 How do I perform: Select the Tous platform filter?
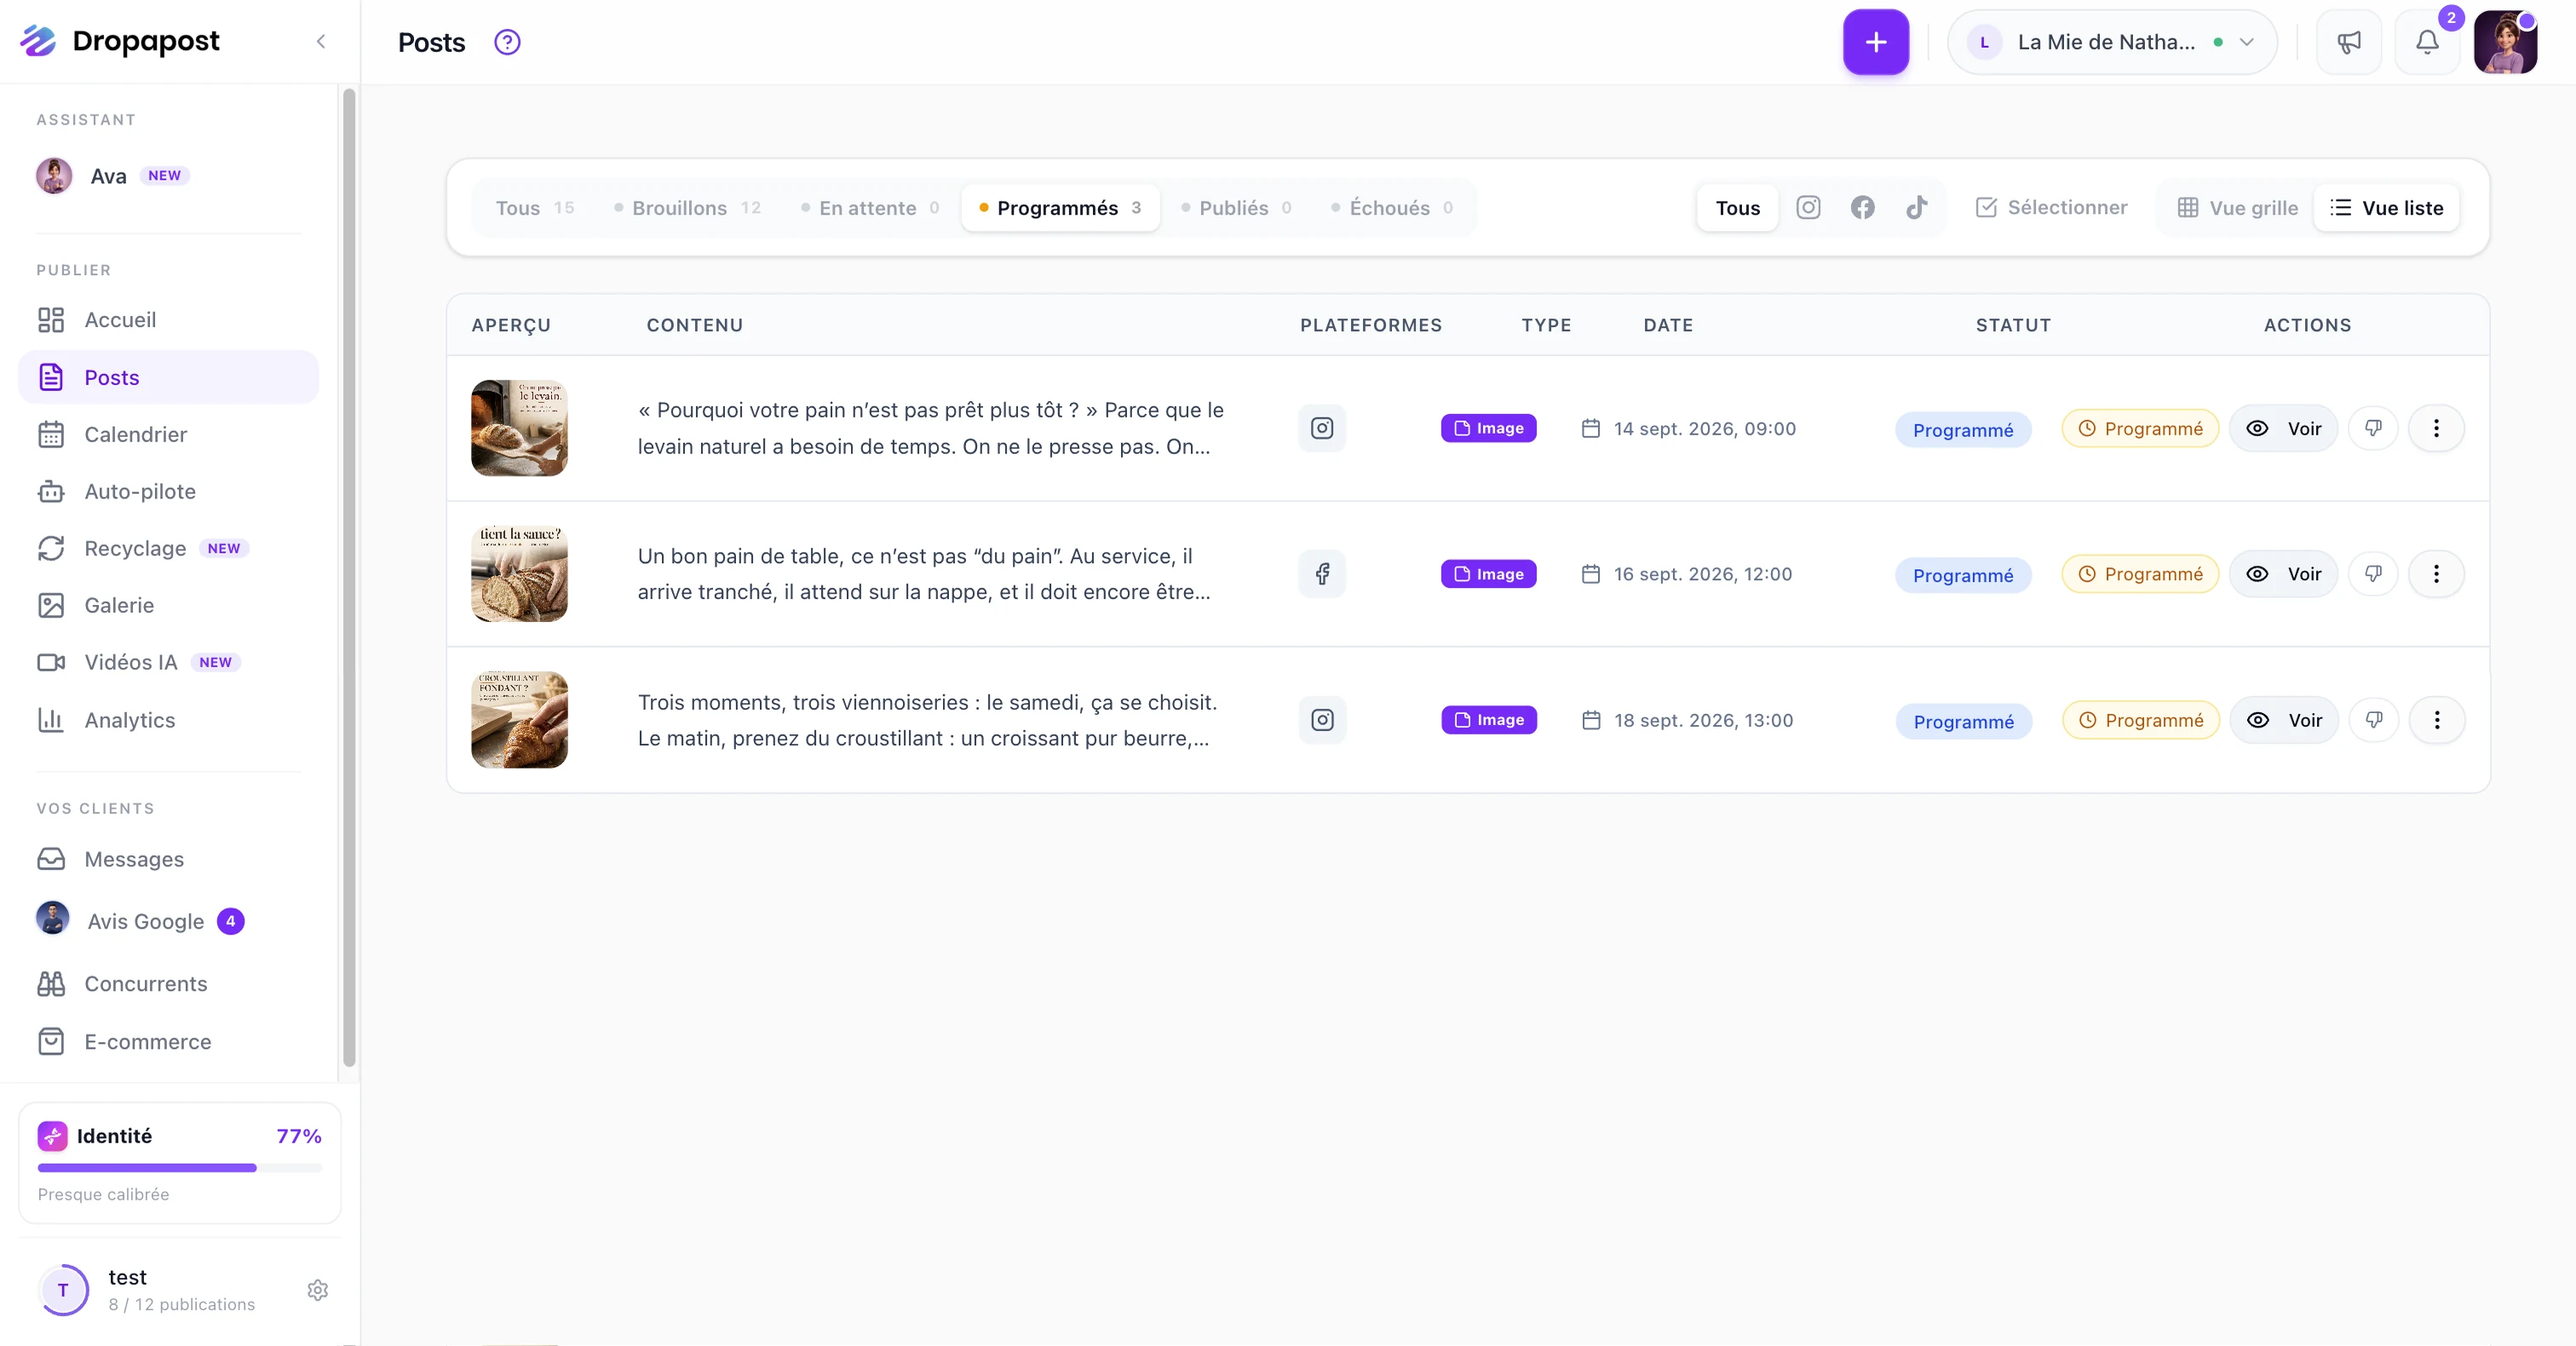click(1737, 208)
